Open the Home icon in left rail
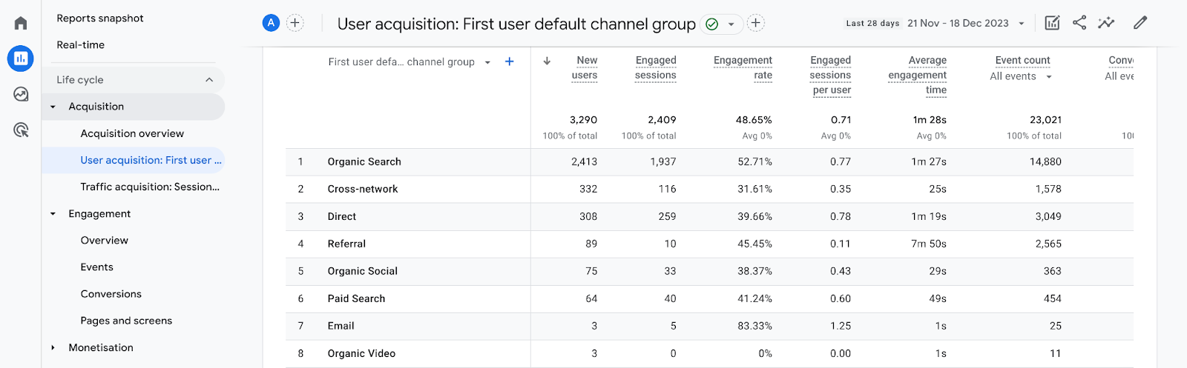This screenshot has width=1187, height=368. (21, 23)
